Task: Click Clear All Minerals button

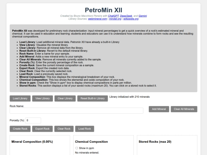Action: click(x=184, y=109)
